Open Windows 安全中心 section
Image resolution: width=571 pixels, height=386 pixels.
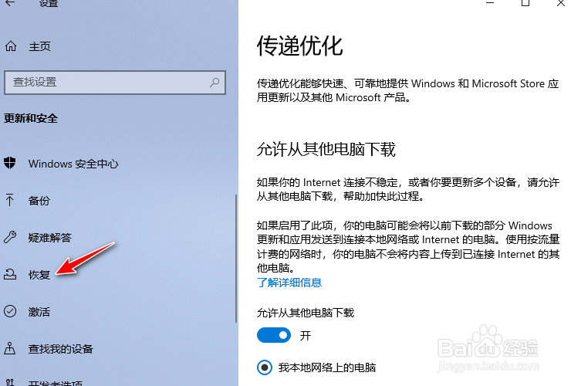(73, 164)
